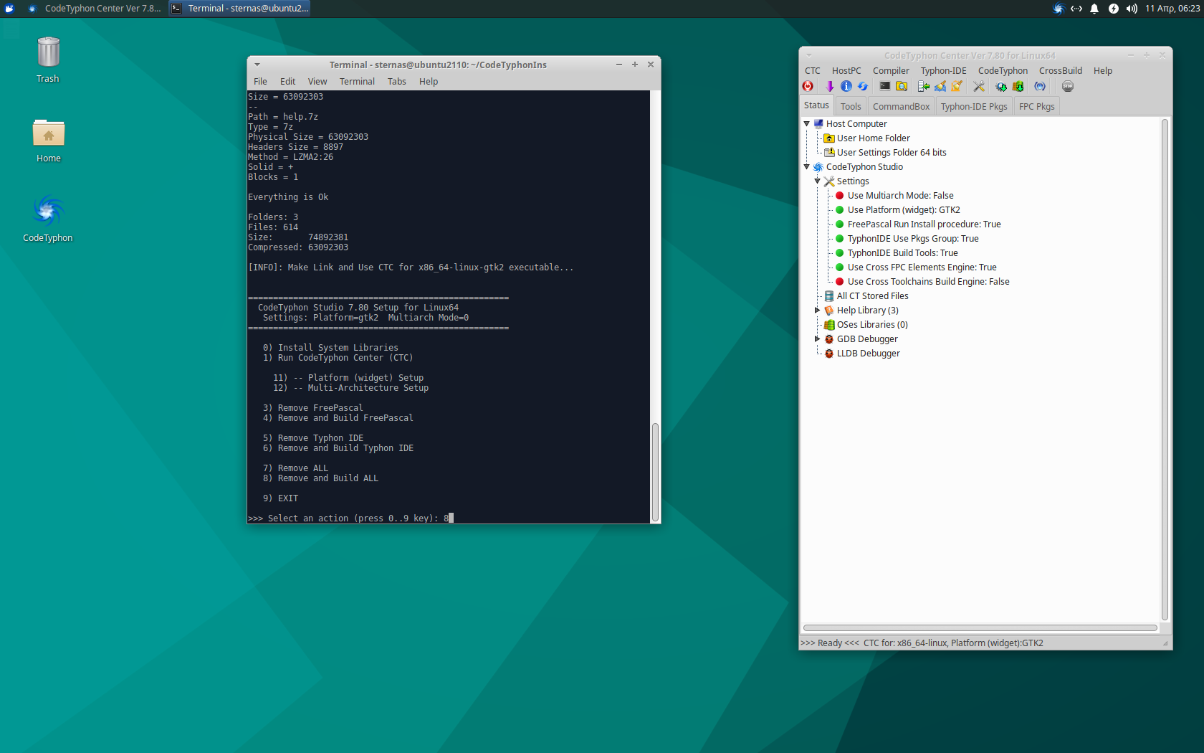The image size is (1204, 753).
Task: Click the blue refresh arrows icon
Action: pyautogui.click(x=863, y=87)
